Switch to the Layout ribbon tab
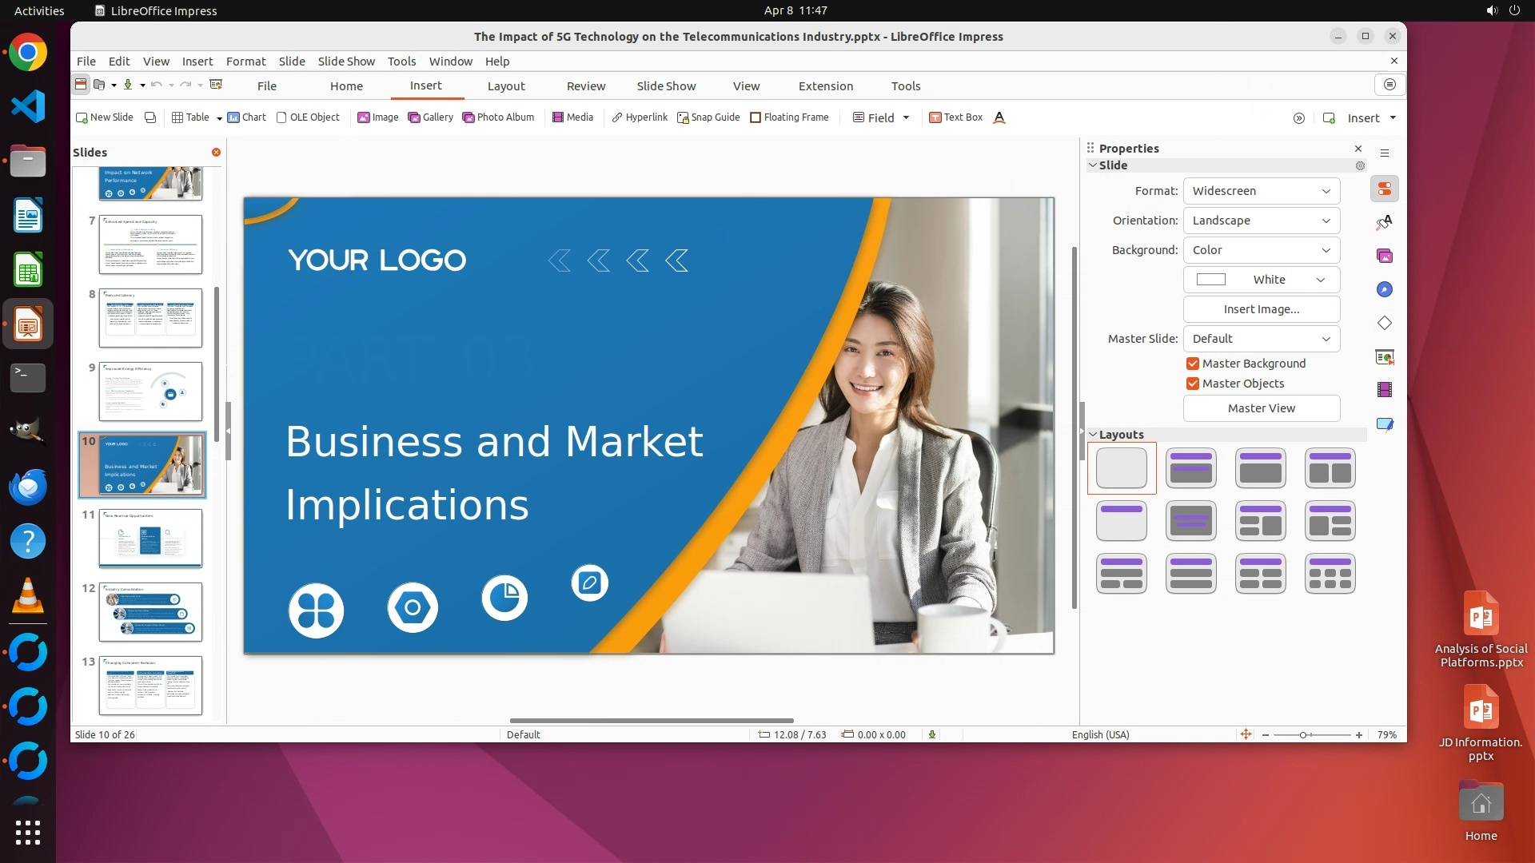1535x863 pixels. click(506, 86)
